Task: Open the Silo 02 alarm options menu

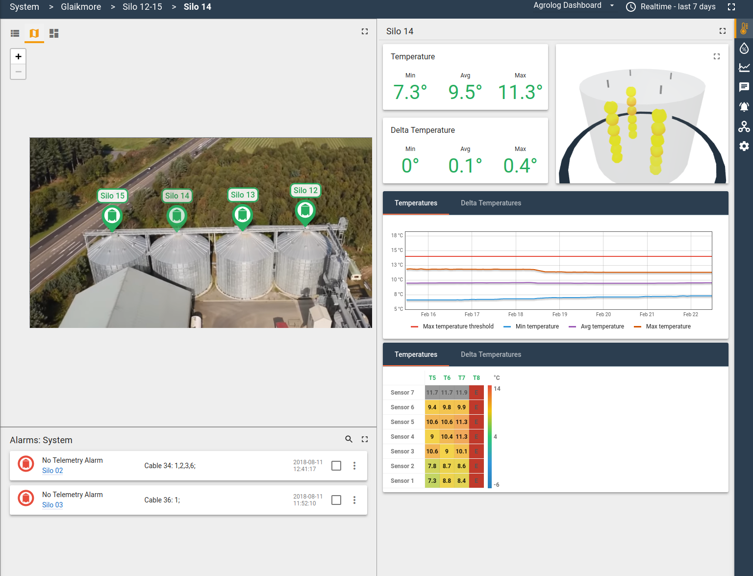Action: pyautogui.click(x=354, y=466)
